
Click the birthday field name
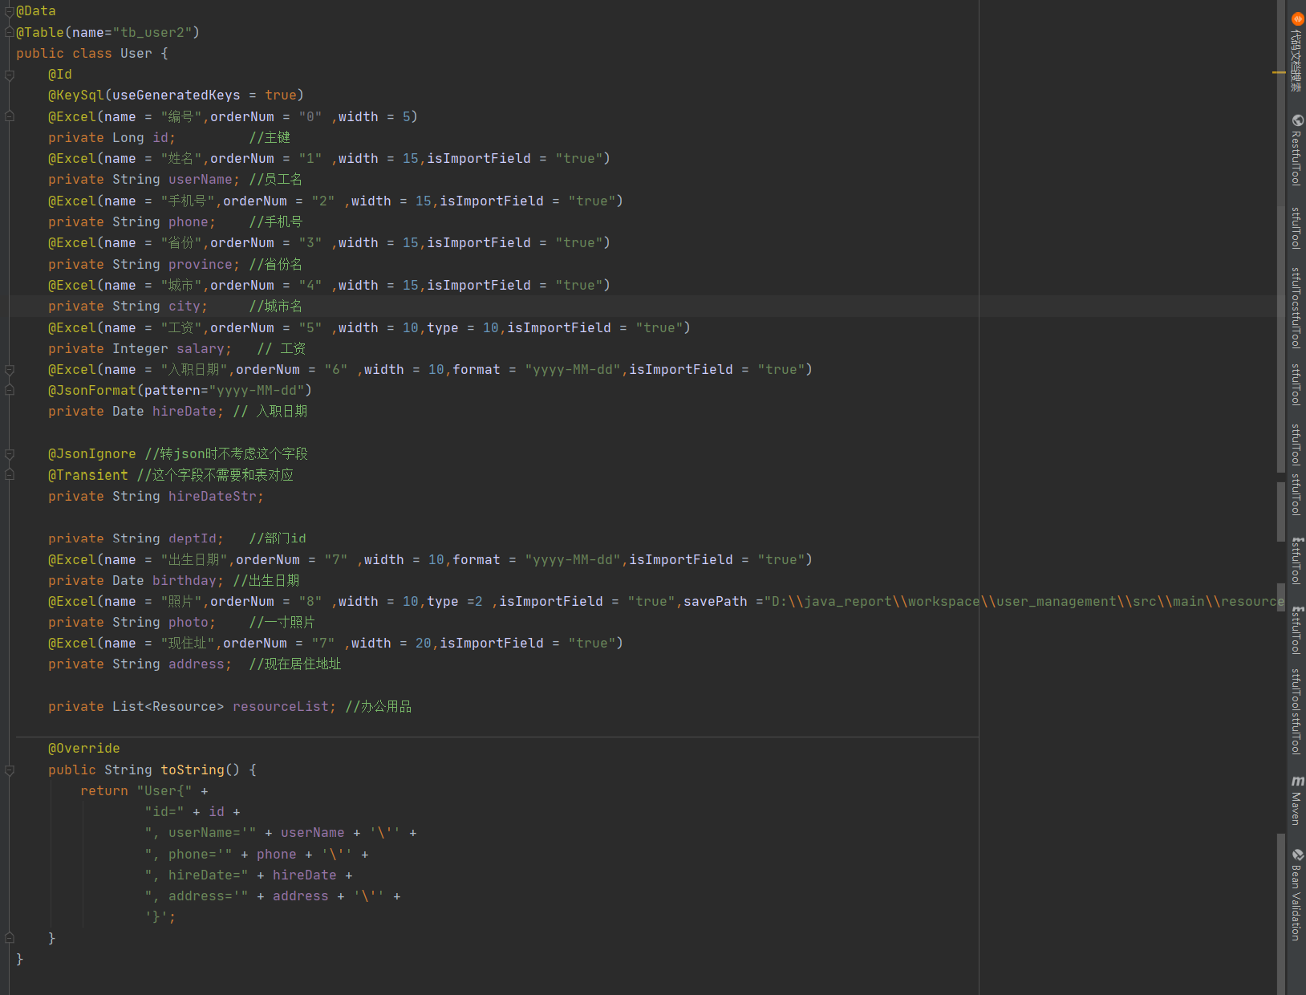185,581
